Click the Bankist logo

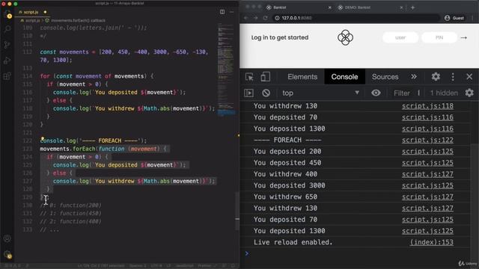click(x=345, y=37)
